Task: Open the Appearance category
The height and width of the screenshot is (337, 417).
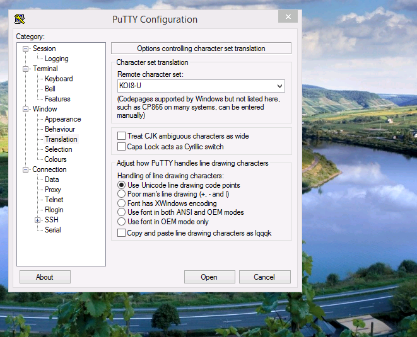Action: click(x=62, y=119)
